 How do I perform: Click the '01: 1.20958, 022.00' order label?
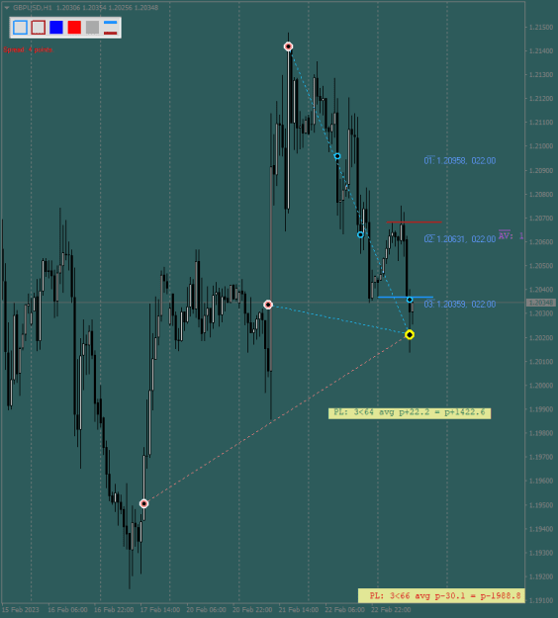[460, 160]
